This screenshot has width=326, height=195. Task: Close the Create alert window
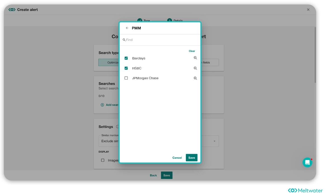coord(308,10)
